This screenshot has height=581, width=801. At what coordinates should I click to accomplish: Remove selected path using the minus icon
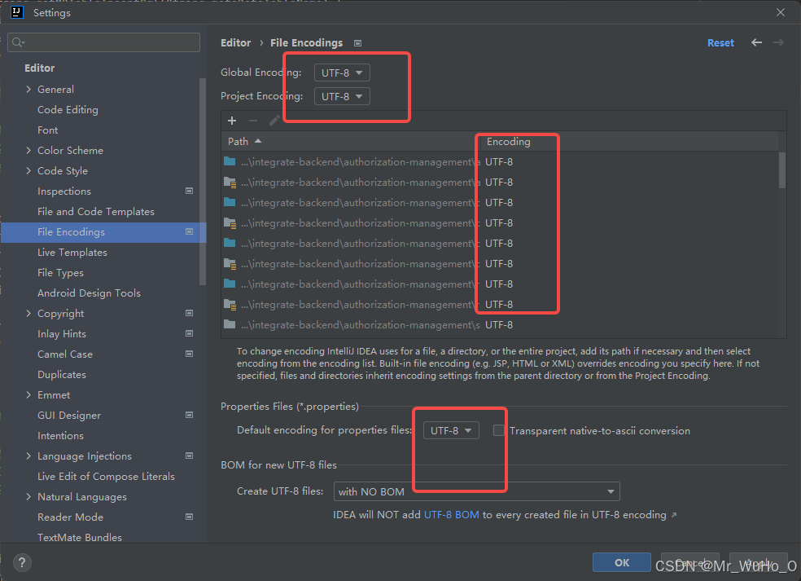(x=252, y=121)
